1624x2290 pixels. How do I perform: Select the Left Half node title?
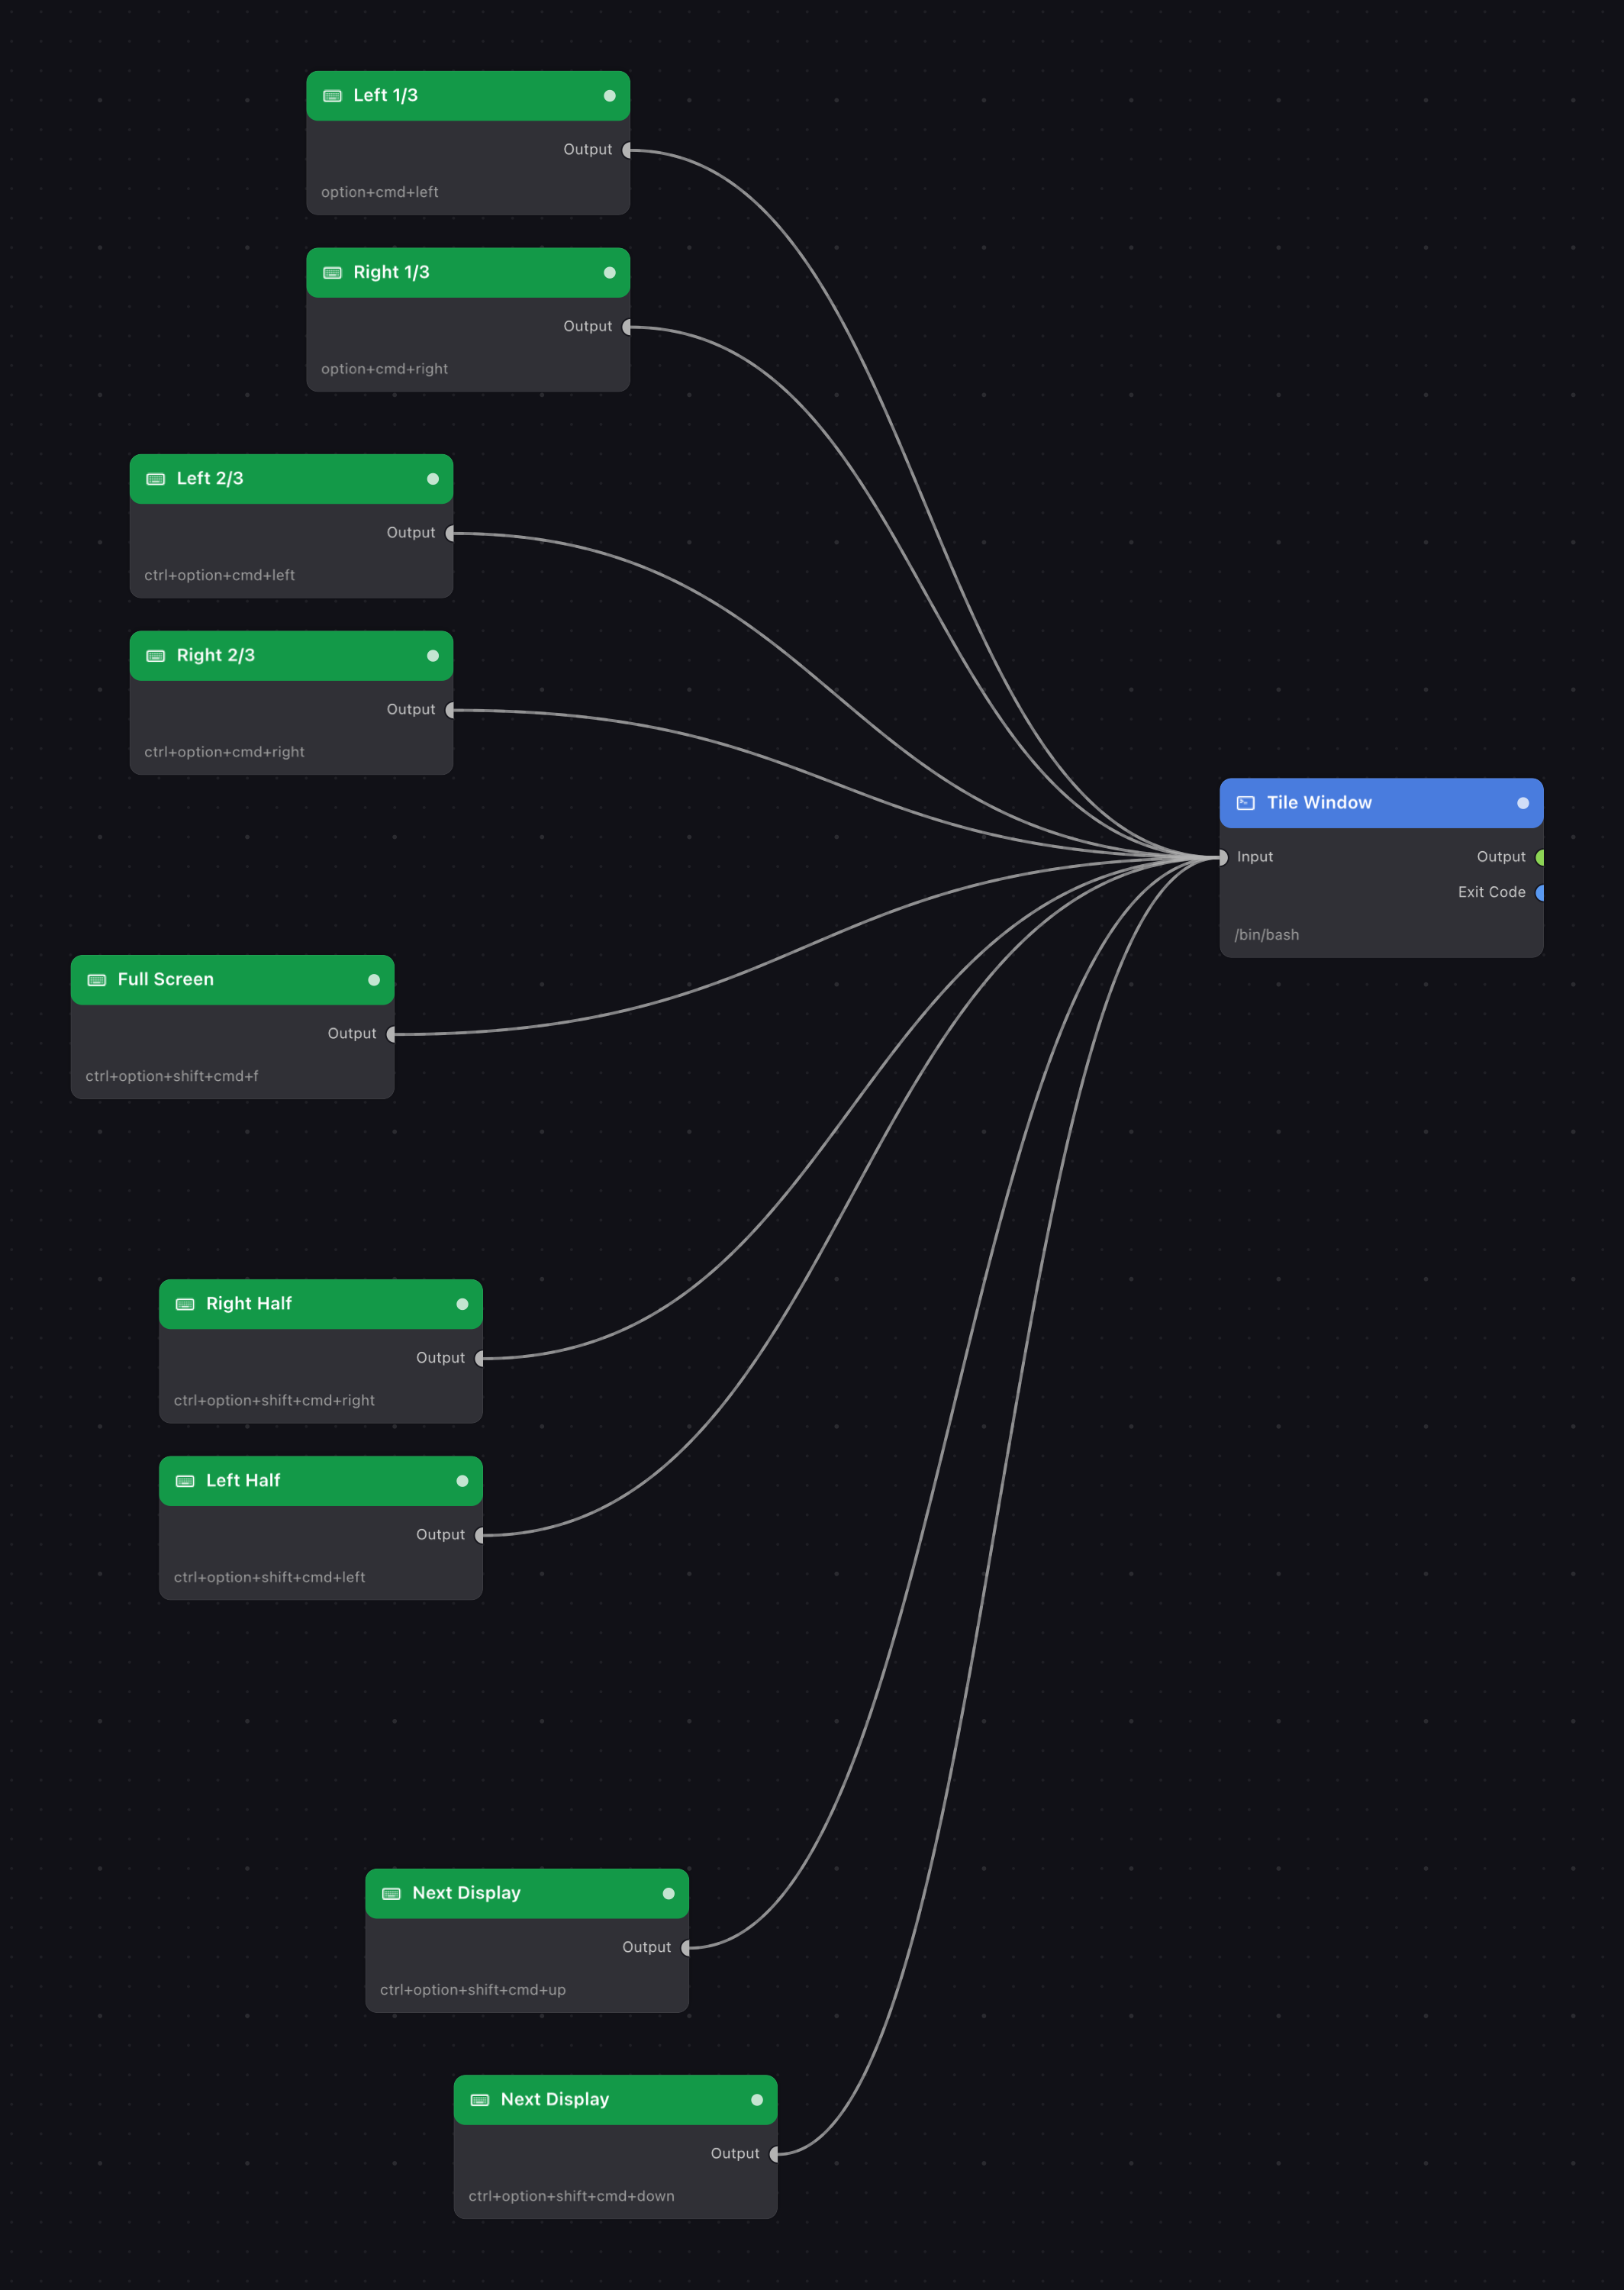pyautogui.click(x=243, y=1481)
